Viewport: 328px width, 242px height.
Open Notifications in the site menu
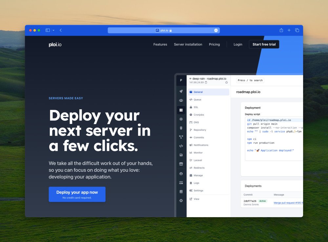[x=209, y=145]
